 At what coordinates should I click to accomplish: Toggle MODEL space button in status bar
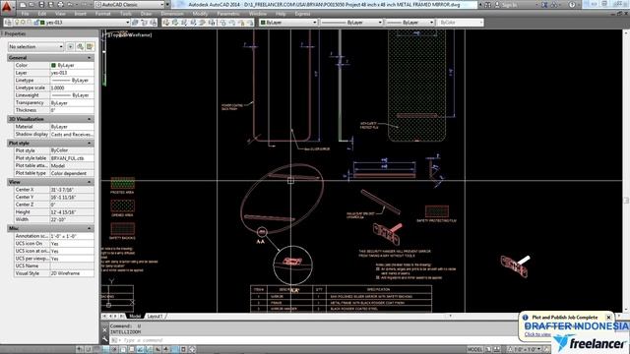[x=474, y=350]
